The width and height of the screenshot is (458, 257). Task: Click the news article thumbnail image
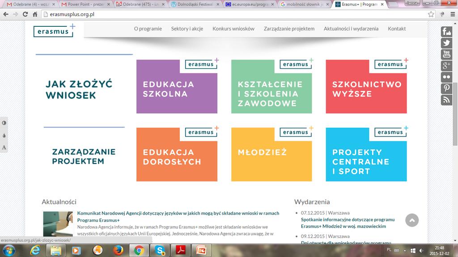58,224
